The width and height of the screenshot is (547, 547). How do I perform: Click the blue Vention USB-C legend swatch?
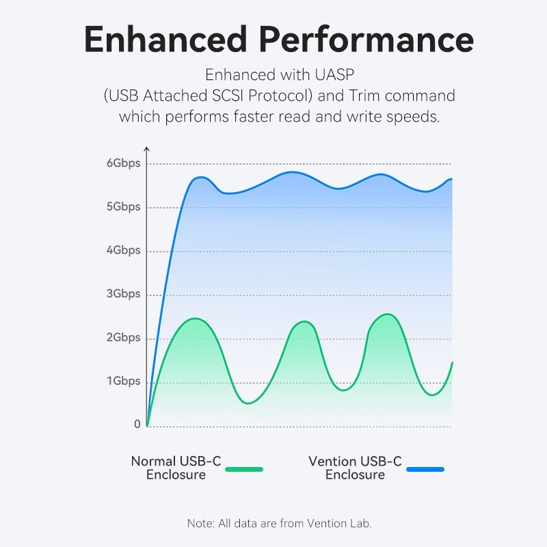[x=425, y=469]
